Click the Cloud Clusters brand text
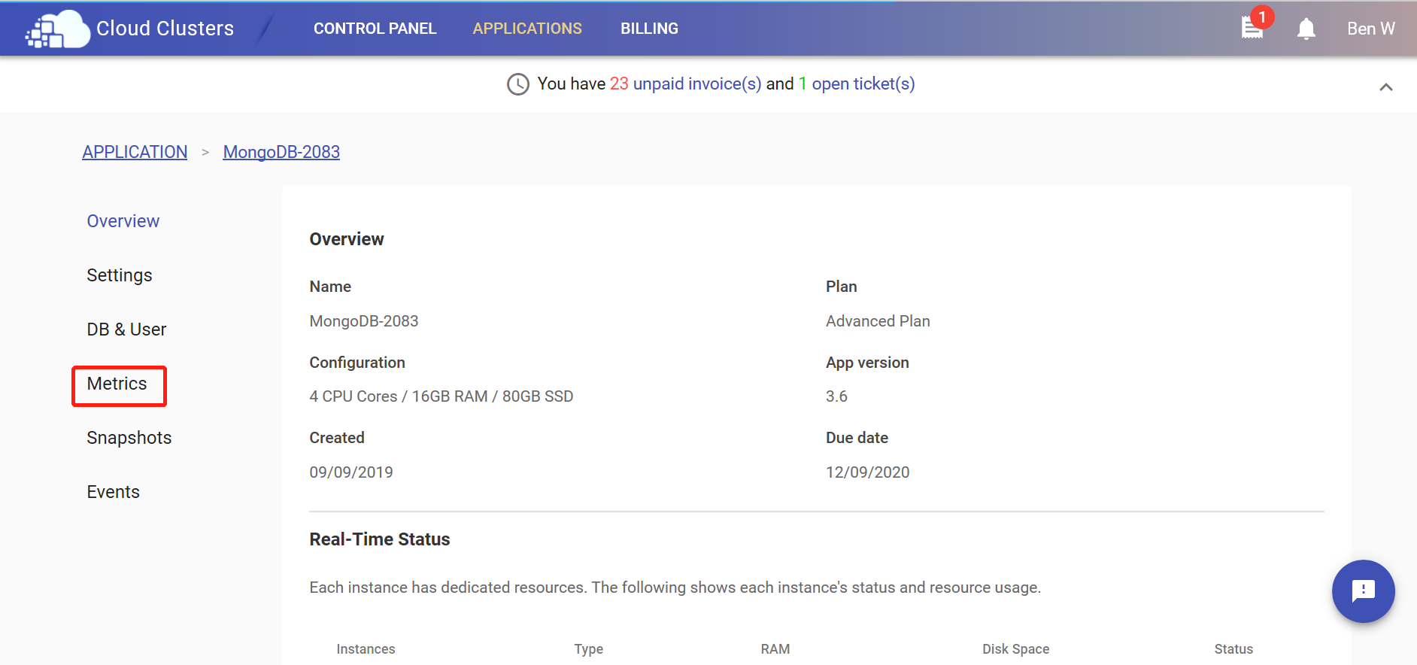The height and width of the screenshot is (665, 1417). pyautogui.click(x=165, y=29)
